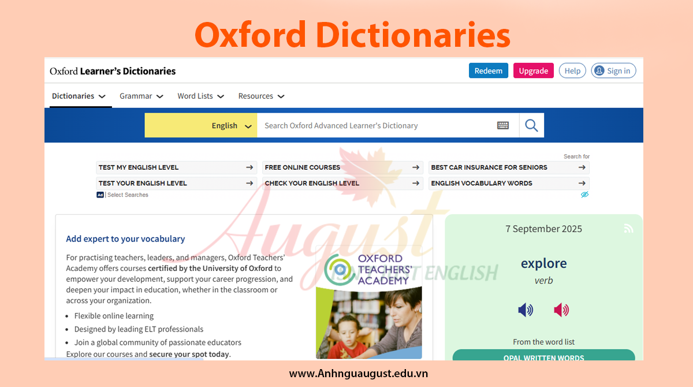Open the RSS feed icon

click(628, 229)
